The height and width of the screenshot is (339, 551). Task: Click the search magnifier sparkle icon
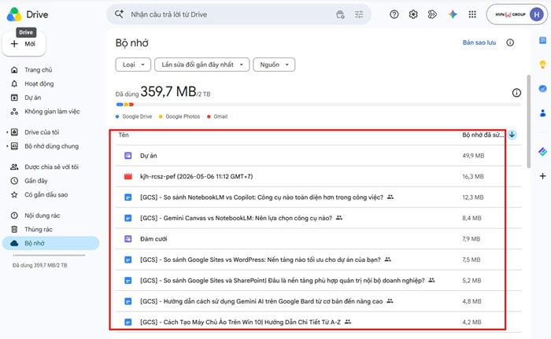119,14
